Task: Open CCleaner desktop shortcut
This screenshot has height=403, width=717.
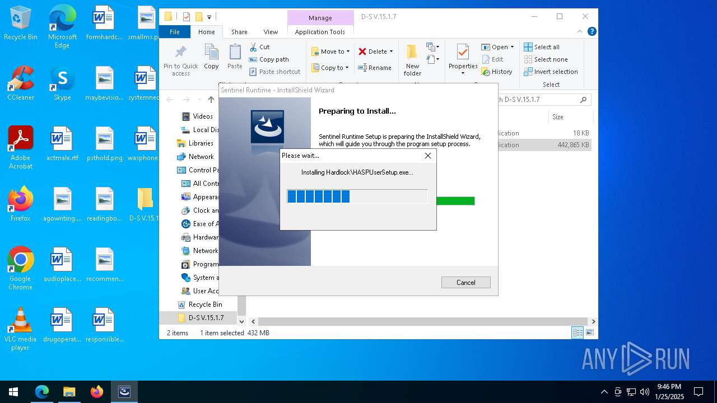Action: point(21,84)
